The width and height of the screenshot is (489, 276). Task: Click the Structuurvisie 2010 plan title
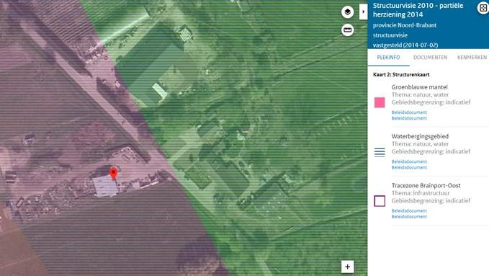pyautogui.click(x=418, y=10)
